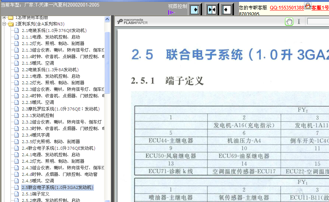This screenshot has height=202, width=329.
Task: Open 2.4.d时钟、点烟器、门锁控制、电动窗
Action: coord(59,174)
